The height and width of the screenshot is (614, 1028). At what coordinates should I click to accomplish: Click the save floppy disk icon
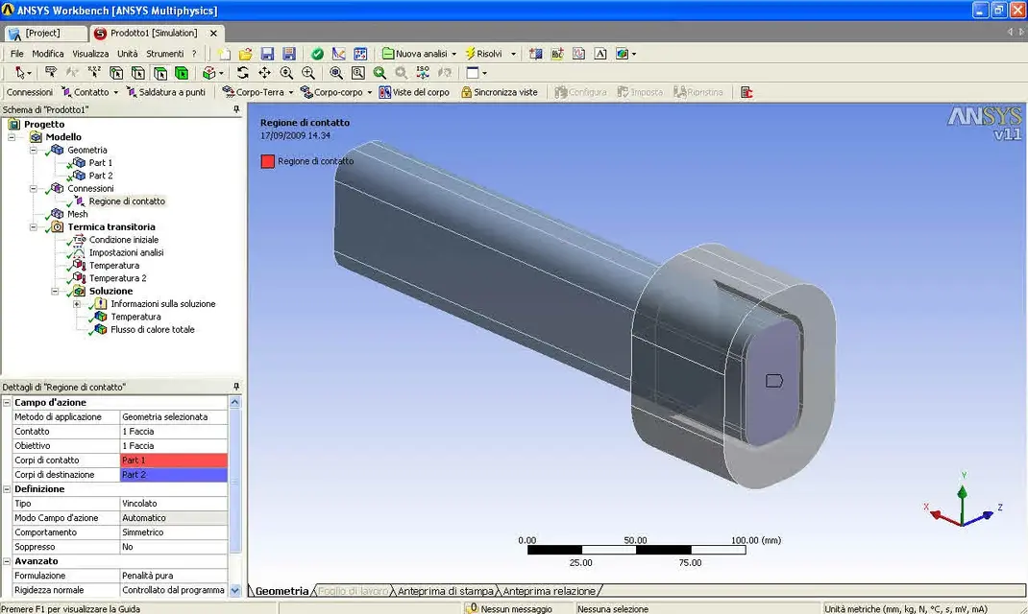[x=267, y=54]
